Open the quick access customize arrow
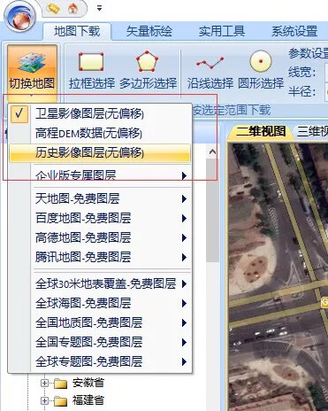Screen dimensions: 328x411 pyautogui.click(x=99, y=9)
